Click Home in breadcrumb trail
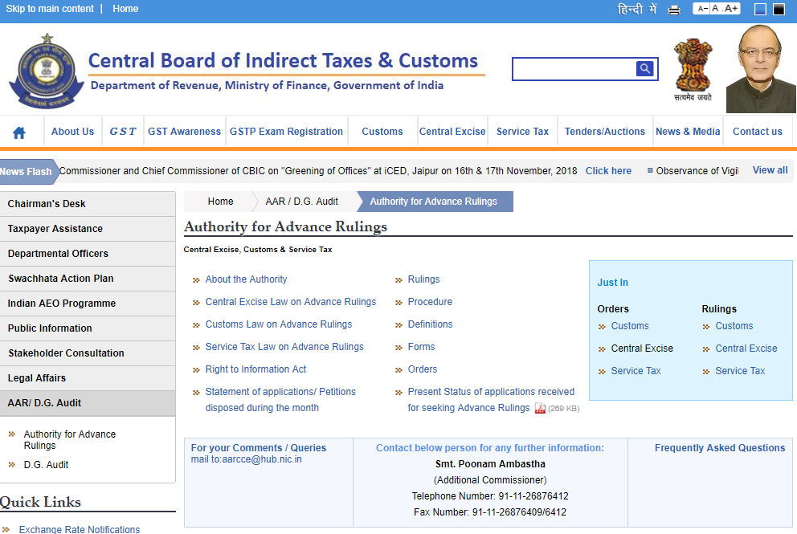Screen dimensions: 797x534 pos(221,202)
